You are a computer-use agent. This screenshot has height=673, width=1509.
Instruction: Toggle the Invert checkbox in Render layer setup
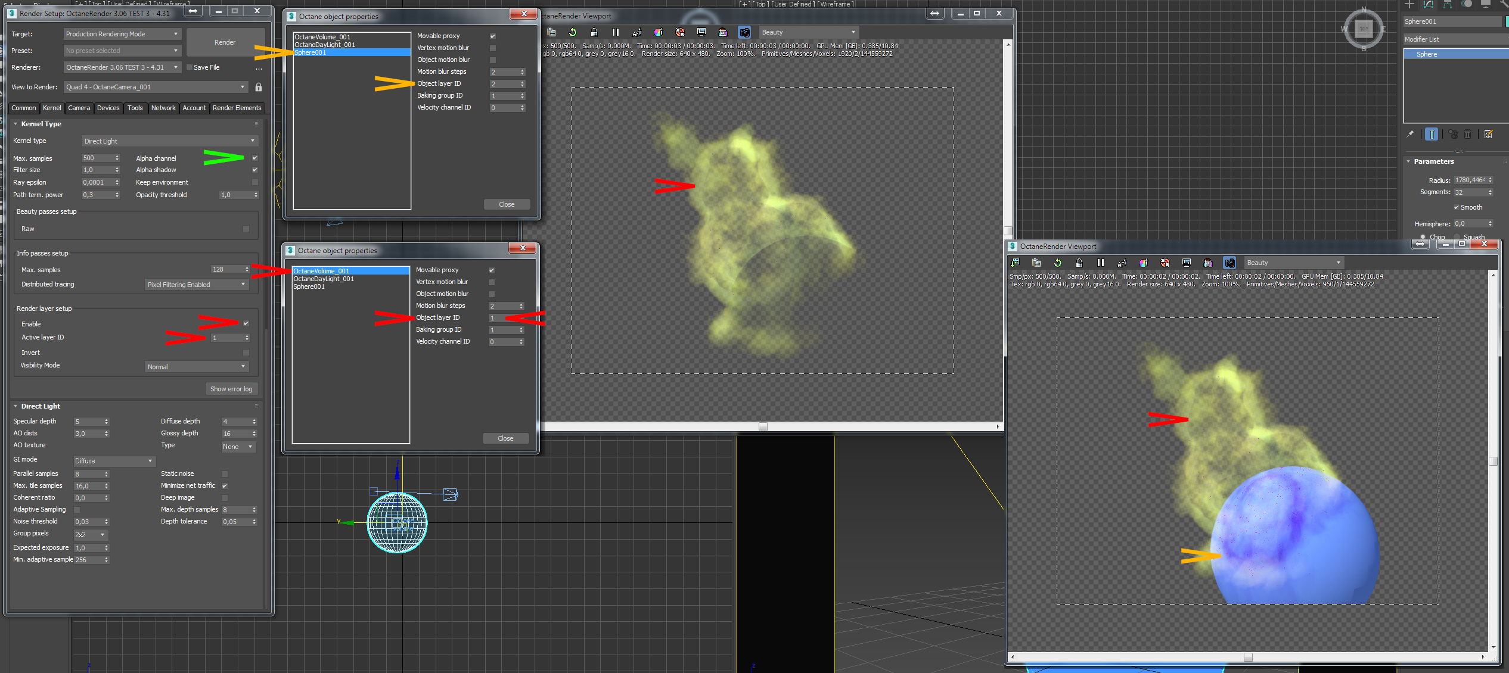pos(246,353)
